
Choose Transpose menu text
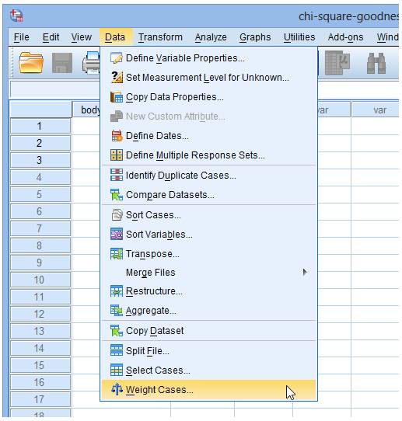pyautogui.click(x=152, y=254)
